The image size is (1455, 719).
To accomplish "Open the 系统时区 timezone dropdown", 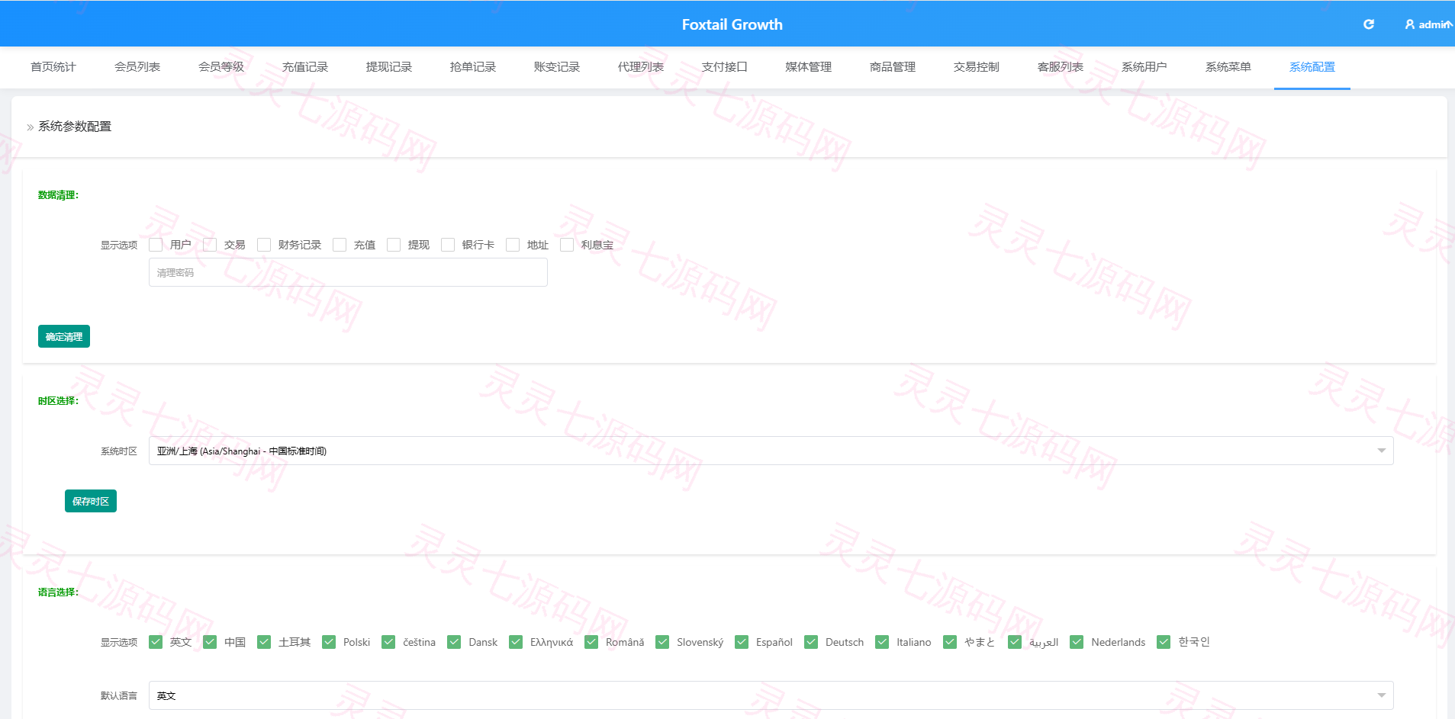I will click(x=771, y=451).
